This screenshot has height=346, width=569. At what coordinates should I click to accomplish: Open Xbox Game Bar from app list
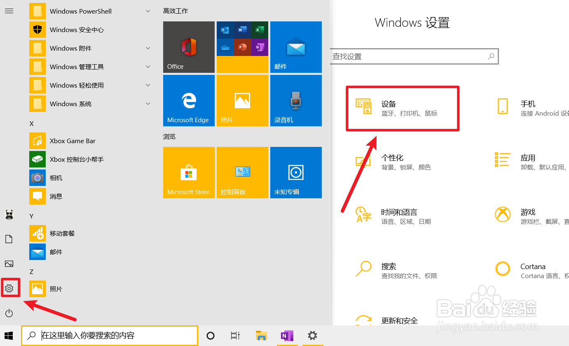click(x=91, y=141)
